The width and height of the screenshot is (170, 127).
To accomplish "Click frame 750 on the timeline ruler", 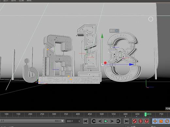I will point(161,114).
